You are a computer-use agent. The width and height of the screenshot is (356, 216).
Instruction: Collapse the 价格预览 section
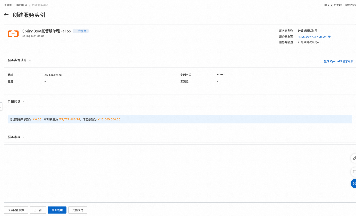pyautogui.click(x=24, y=102)
